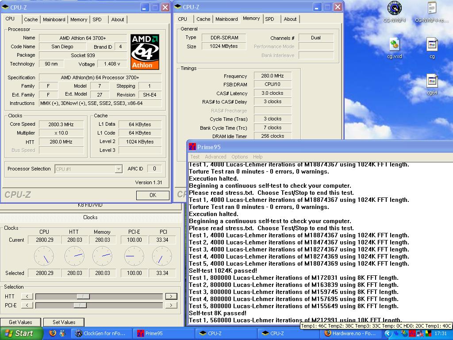453x340 pixels.
Task: Click 'Self-test 8K passed!' line in Prime95
Action: (218, 313)
